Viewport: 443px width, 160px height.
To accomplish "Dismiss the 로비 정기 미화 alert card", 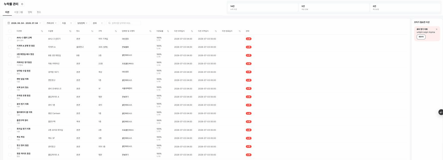I will click(x=437, y=29).
